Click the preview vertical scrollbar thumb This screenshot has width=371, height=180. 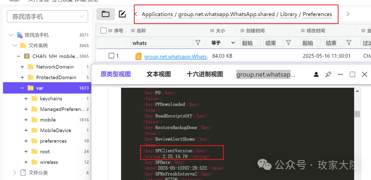357,114
